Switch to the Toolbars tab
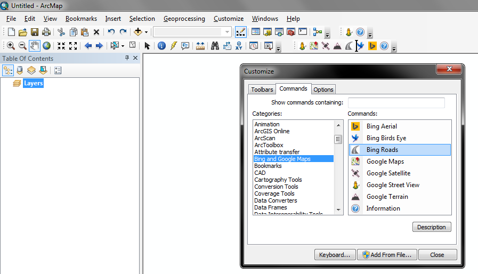This screenshot has height=274, width=478. point(262,90)
